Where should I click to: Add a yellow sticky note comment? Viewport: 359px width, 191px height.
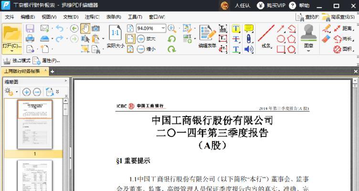coord(249,28)
